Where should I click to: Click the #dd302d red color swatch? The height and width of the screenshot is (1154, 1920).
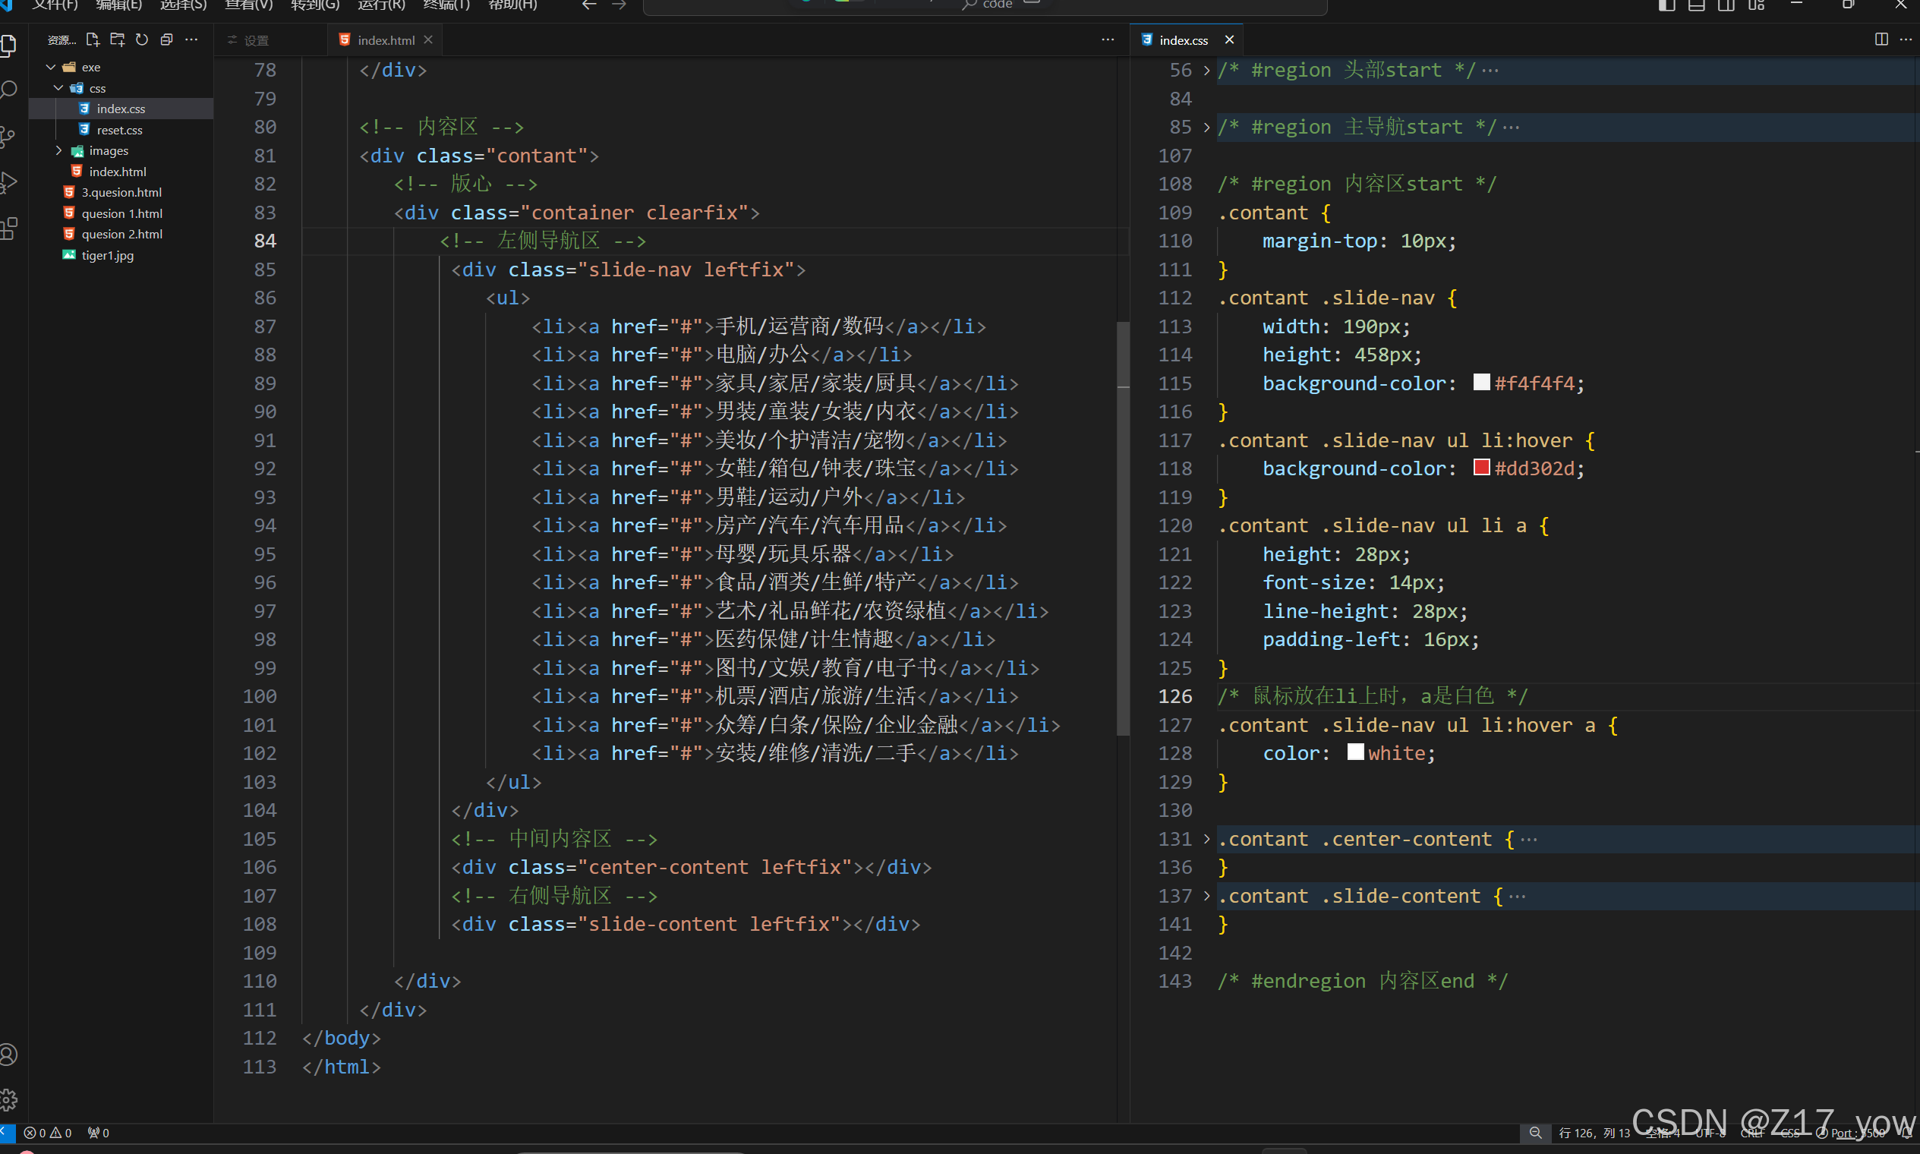click(1480, 468)
